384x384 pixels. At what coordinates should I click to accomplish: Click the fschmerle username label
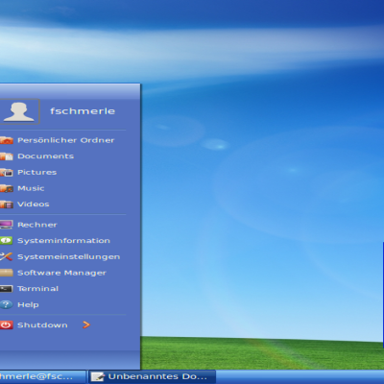pos(83,111)
